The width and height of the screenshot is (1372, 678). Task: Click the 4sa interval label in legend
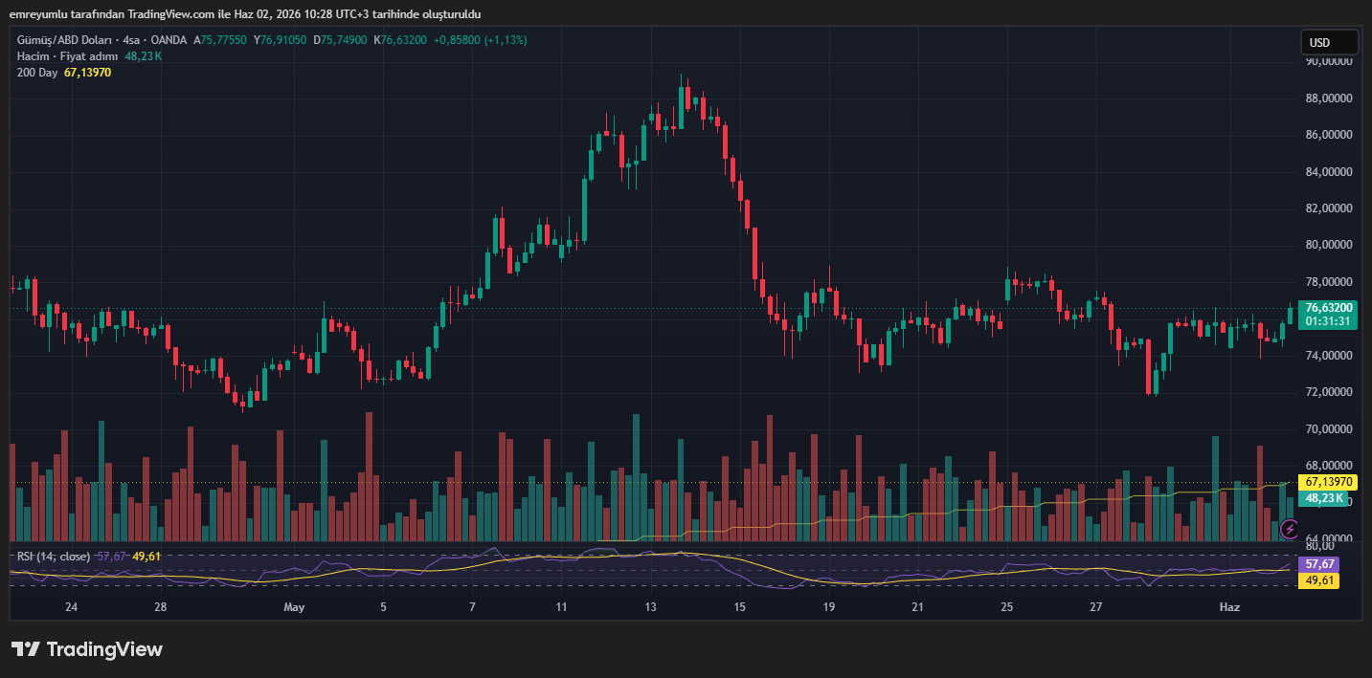[x=130, y=40]
